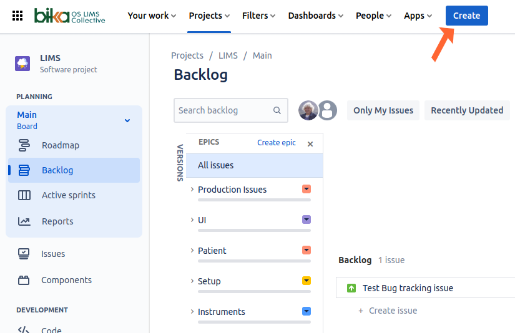Open the Filters menu
Image resolution: width=515 pixels, height=333 pixels.
259,16
